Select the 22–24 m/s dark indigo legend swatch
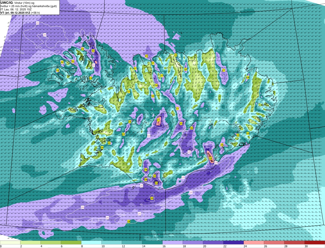Image resolution: width=325 pixels, height=248 pixels. (234, 242)
